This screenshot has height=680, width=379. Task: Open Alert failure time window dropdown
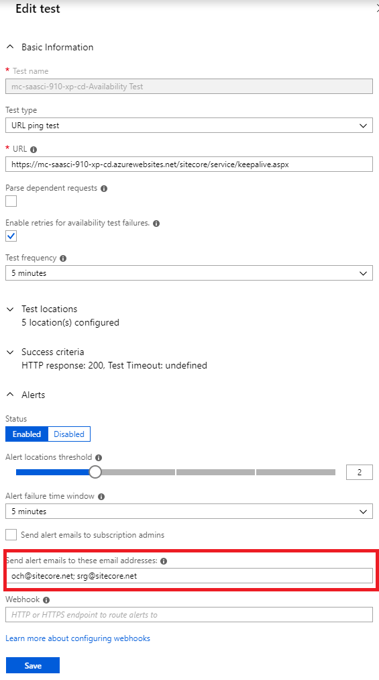click(x=189, y=512)
